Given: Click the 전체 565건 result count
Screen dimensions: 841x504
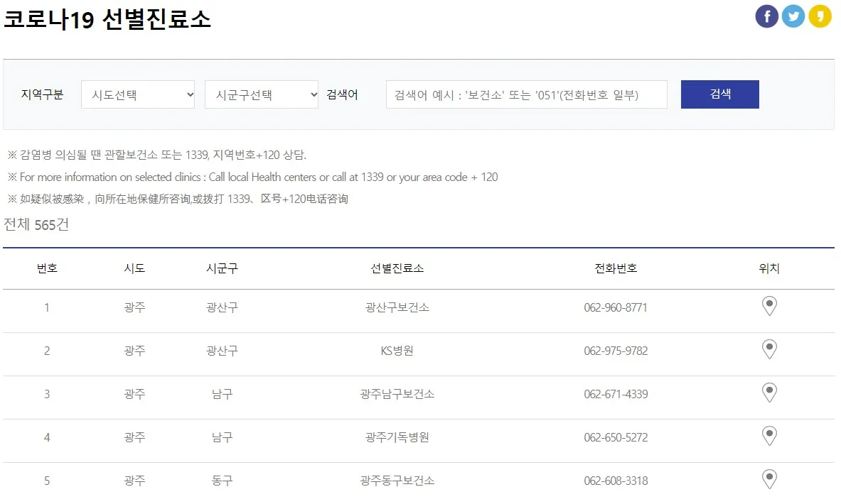Looking at the screenshot, I should click(36, 224).
